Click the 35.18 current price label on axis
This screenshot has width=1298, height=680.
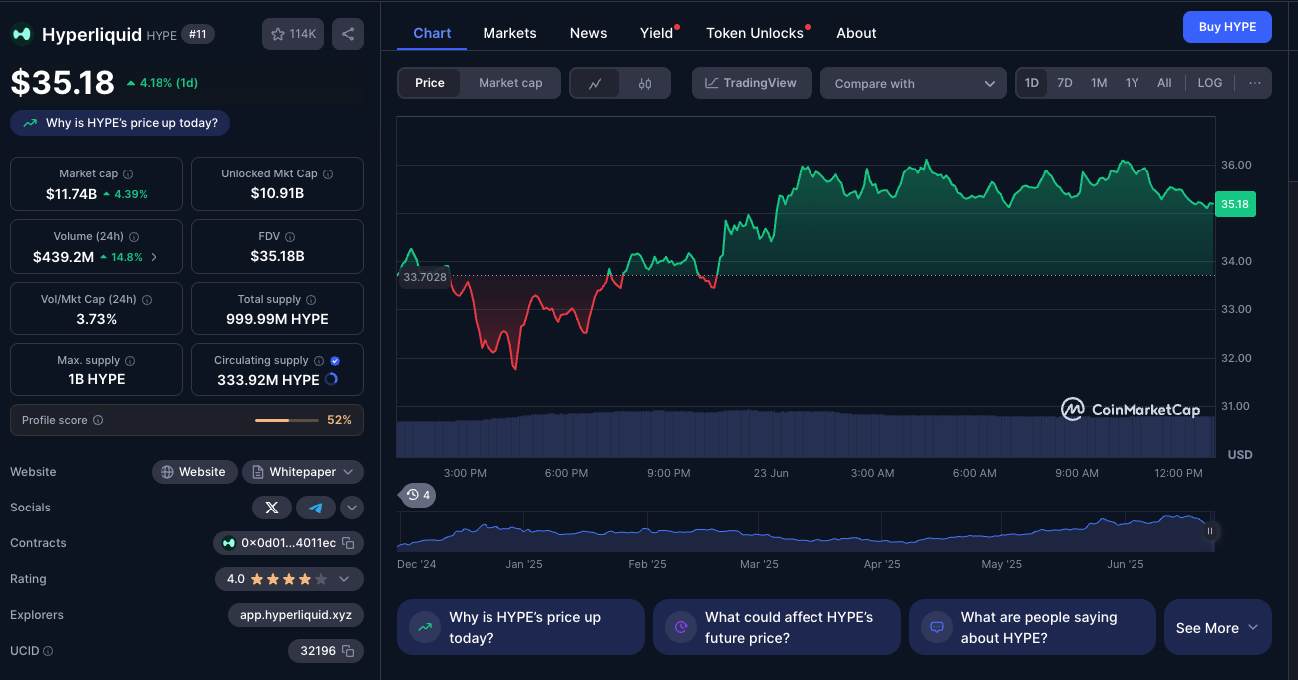[x=1235, y=204]
